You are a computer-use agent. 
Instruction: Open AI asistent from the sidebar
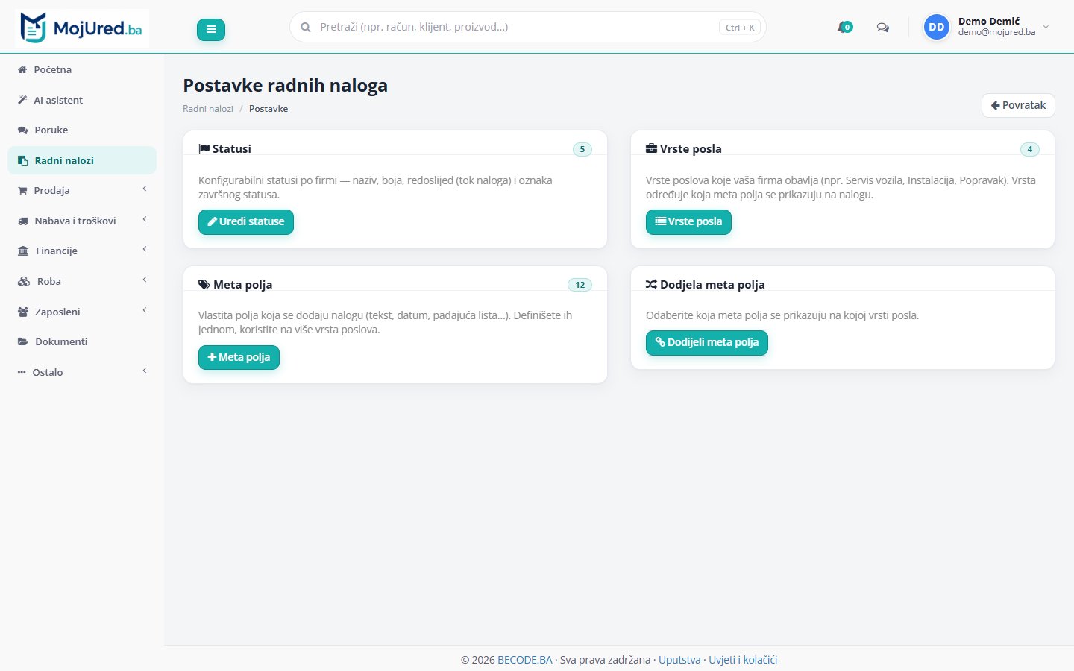click(x=82, y=100)
